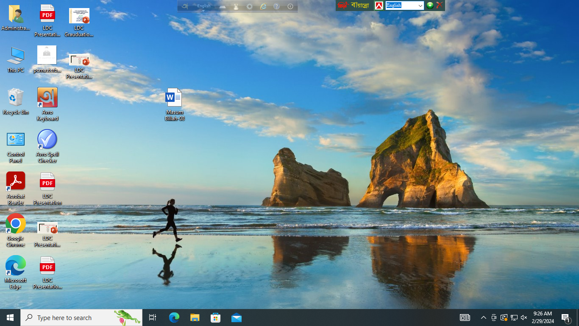Show hidden system tray icons

pos(483,318)
